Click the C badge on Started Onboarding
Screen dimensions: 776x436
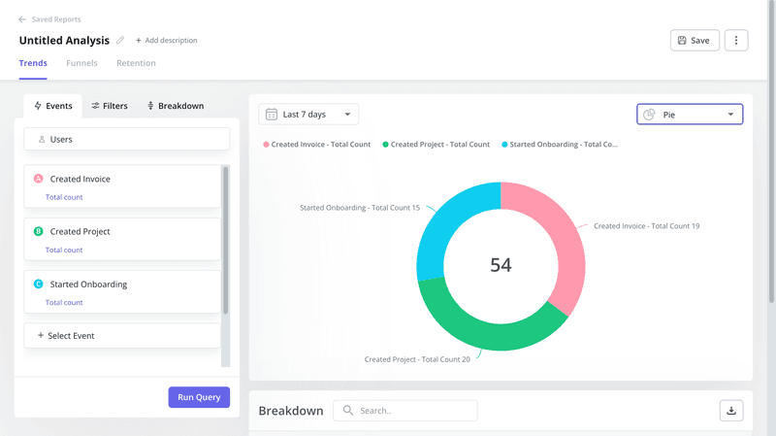(x=39, y=285)
